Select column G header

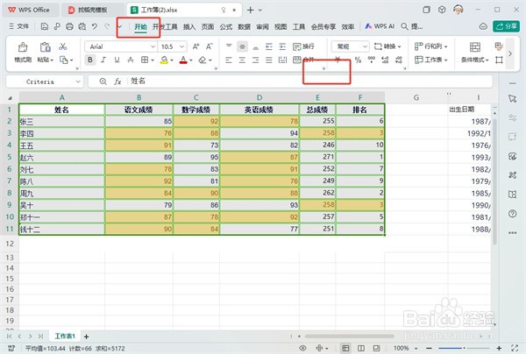[x=416, y=97]
